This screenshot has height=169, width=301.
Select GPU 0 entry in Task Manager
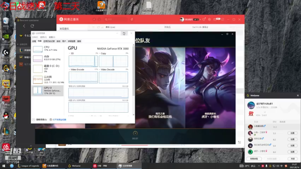(x=48, y=91)
